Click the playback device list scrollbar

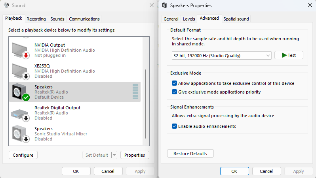pyautogui.click(x=147, y=103)
